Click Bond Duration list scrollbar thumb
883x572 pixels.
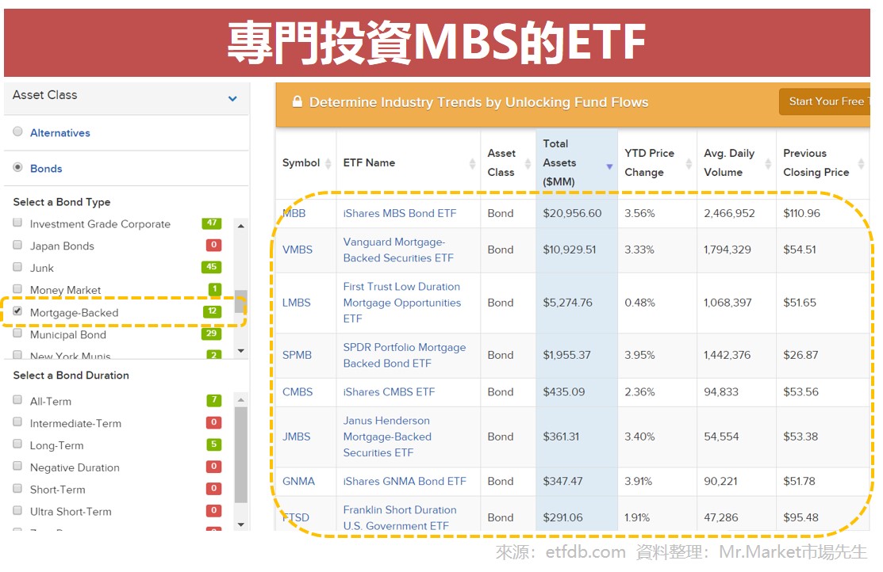241,455
